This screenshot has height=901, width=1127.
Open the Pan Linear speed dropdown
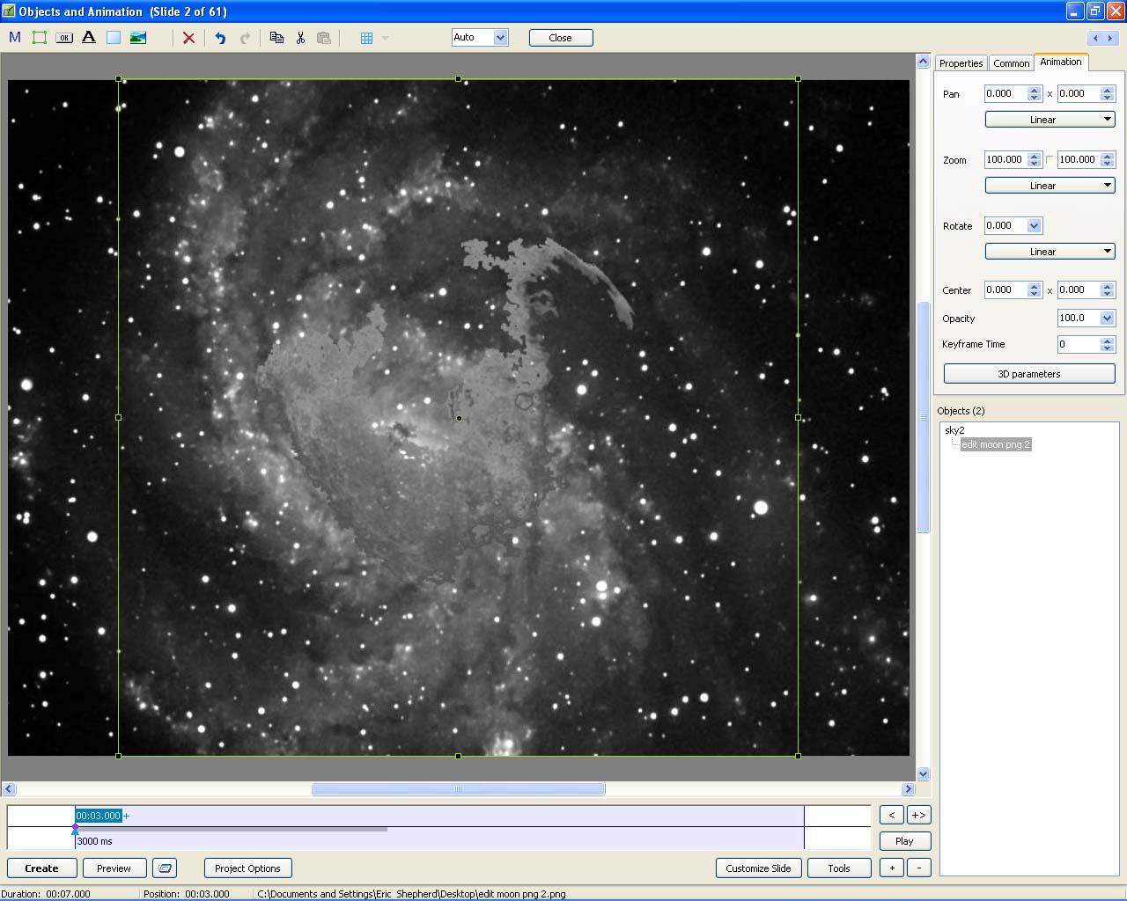pos(1050,120)
